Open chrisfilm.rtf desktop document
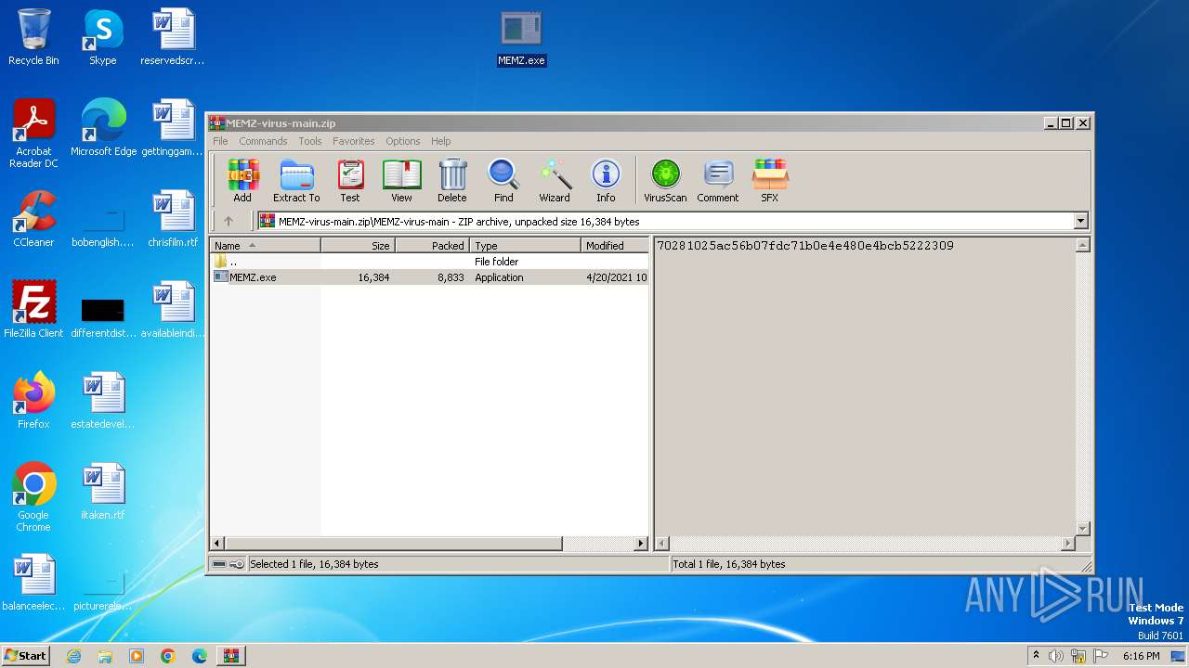Image resolution: width=1189 pixels, height=668 pixels. coord(173,219)
